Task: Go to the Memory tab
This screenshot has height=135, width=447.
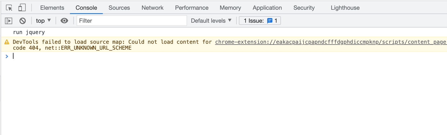Action: point(230,8)
